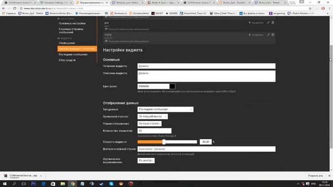Screen dimensions: 333x187
Task: Open CLRBrowserSource zip download item
Action: pos(21,176)
